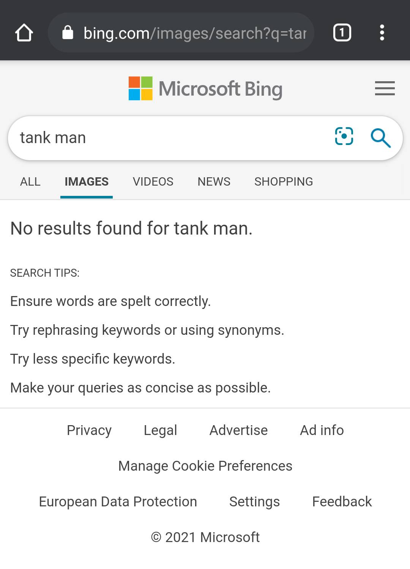Switch to the VIDEOS tab

pyautogui.click(x=153, y=182)
